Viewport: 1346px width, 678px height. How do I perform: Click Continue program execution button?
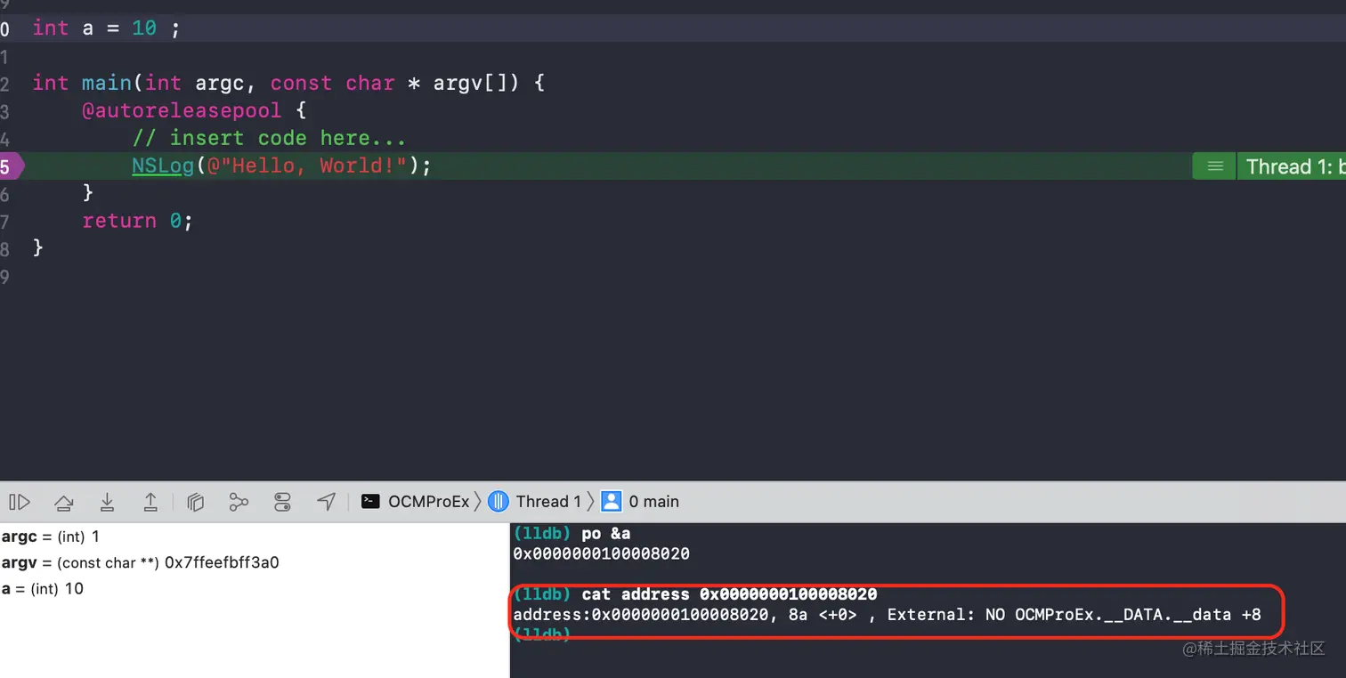coord(20,502)
